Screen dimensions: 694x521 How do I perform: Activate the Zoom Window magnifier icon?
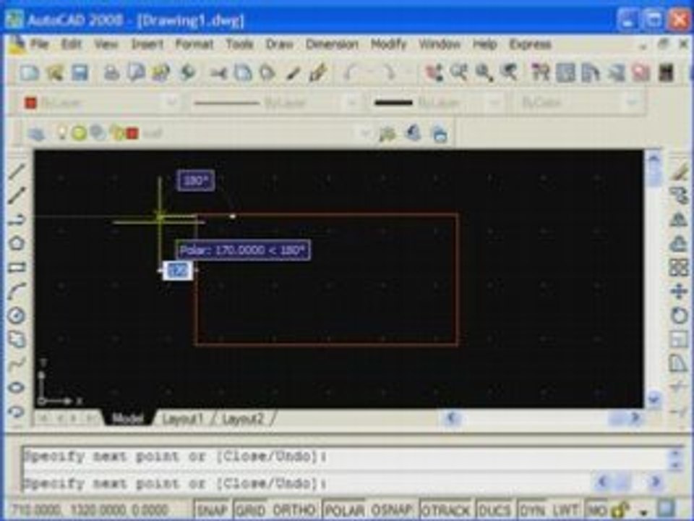(484, 72)
